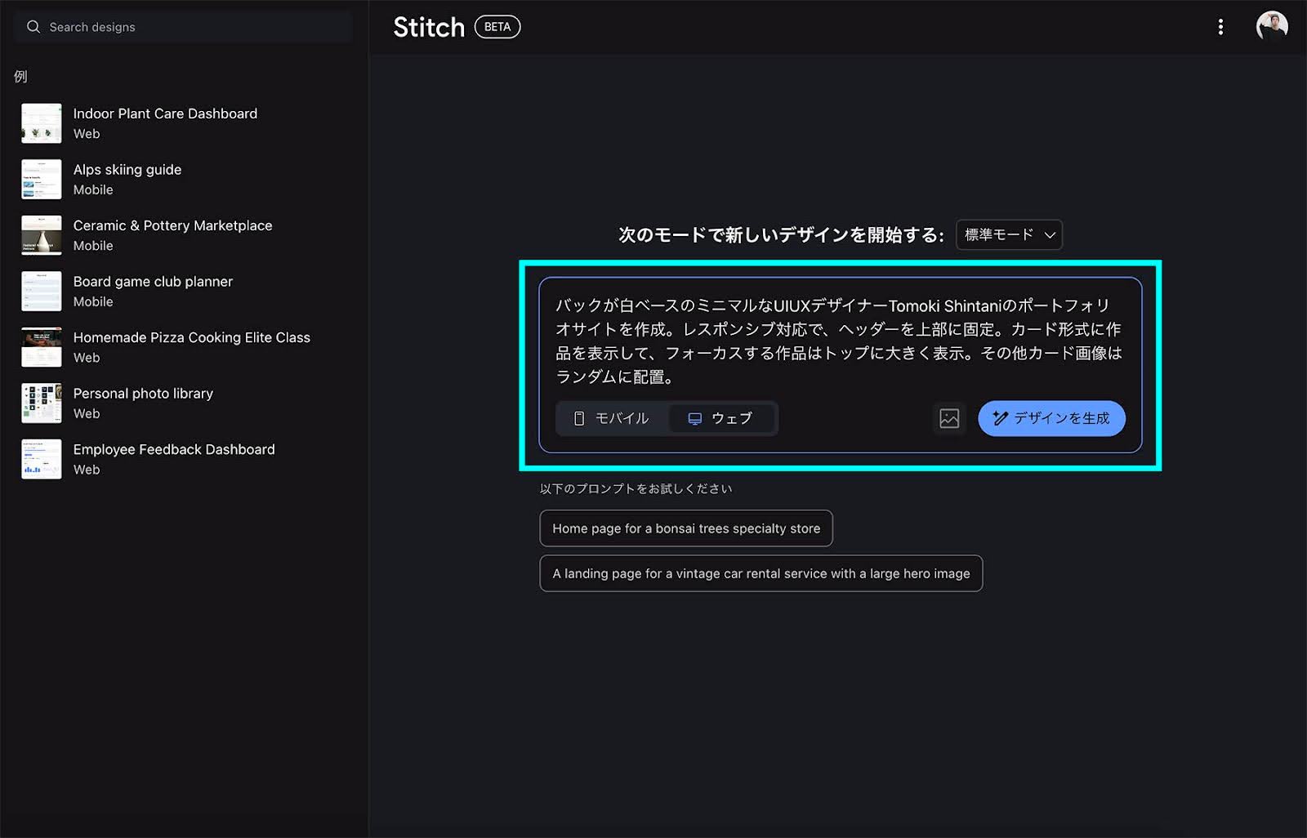
Task: Expand the 標準モード mode dropdown
Action: (x=1009, y=235)
